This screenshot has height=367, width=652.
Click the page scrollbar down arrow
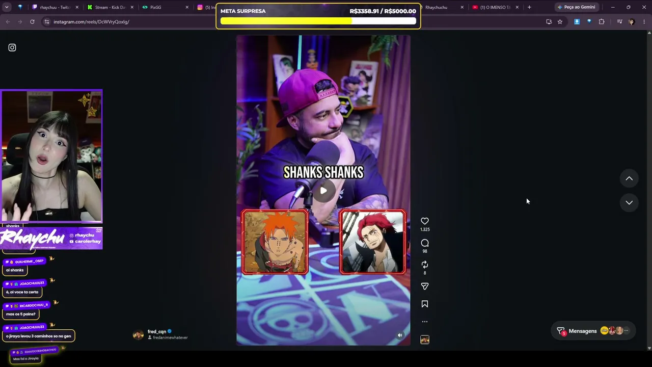[x=649, y=348]
